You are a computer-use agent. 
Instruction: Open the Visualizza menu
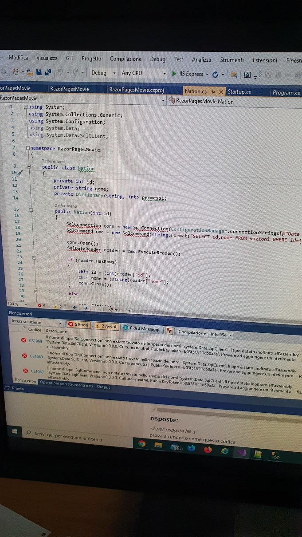tap(47, 58)
